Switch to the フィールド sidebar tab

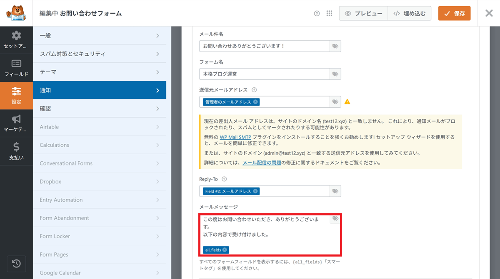click(16, 68)
